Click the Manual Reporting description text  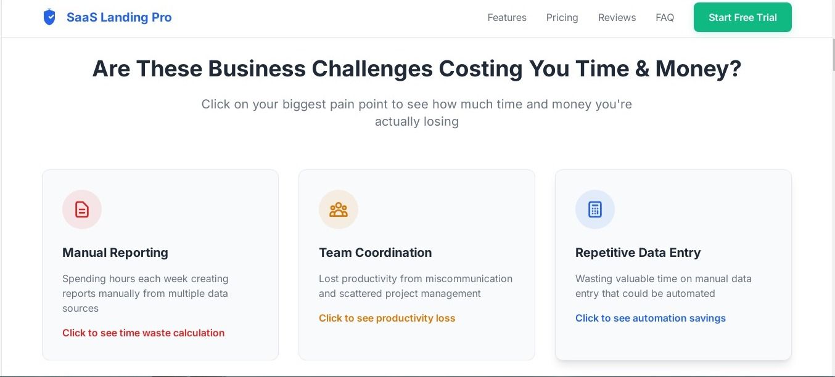click(145, 293)
